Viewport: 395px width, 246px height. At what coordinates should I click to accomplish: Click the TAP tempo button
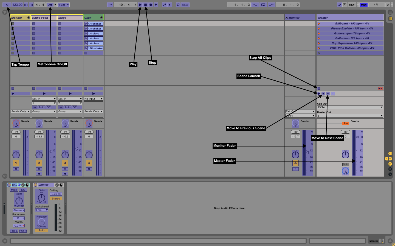pyautogui.click(x=7, y=5)
